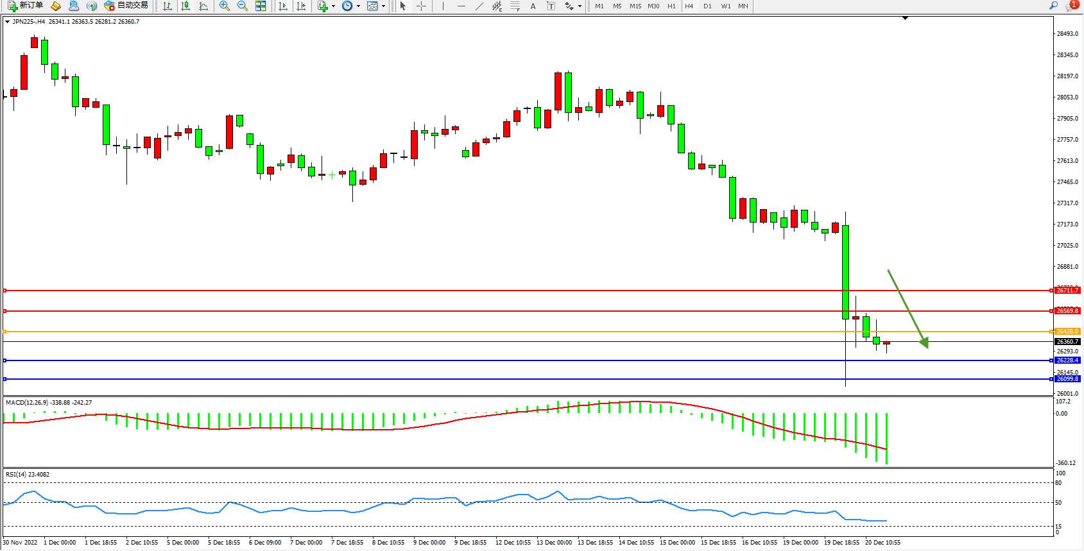Click the tile windows icon
Viewport: 1084px width, 551px height.
tap(261, 6)
